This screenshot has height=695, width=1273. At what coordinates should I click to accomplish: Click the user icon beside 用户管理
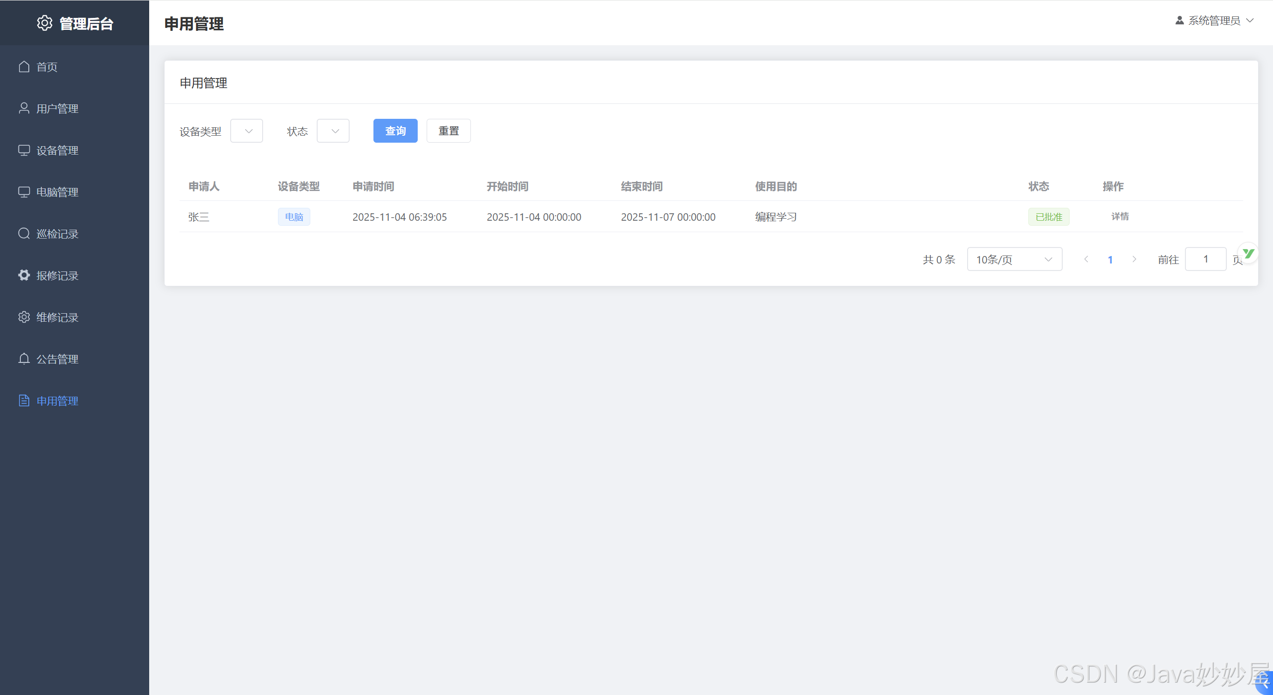click(24, 108)
